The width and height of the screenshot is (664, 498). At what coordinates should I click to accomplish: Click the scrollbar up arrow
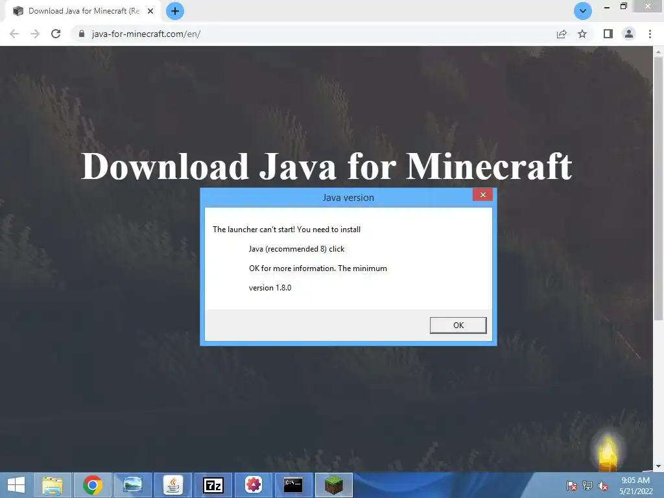[x=658, y=51]
